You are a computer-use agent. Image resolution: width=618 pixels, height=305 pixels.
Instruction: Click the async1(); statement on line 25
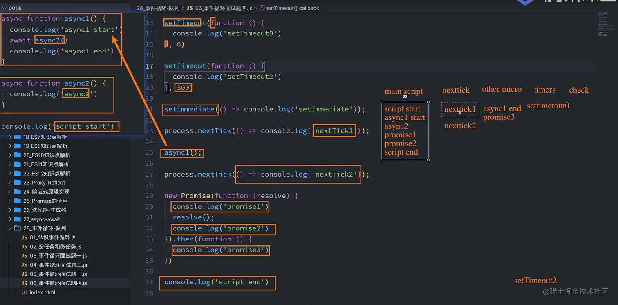tap(183, 153)
